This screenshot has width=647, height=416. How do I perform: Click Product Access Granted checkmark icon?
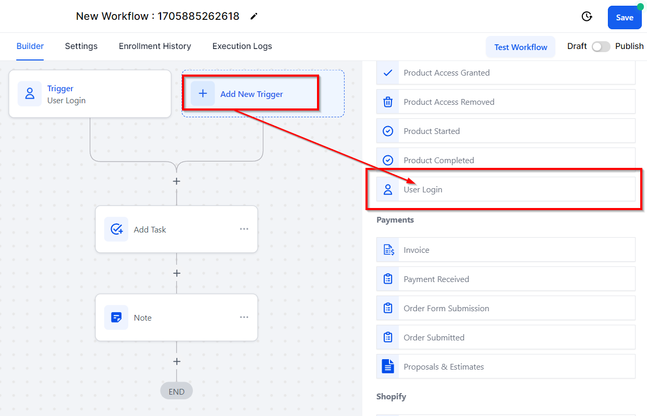(x=388, y=73)
